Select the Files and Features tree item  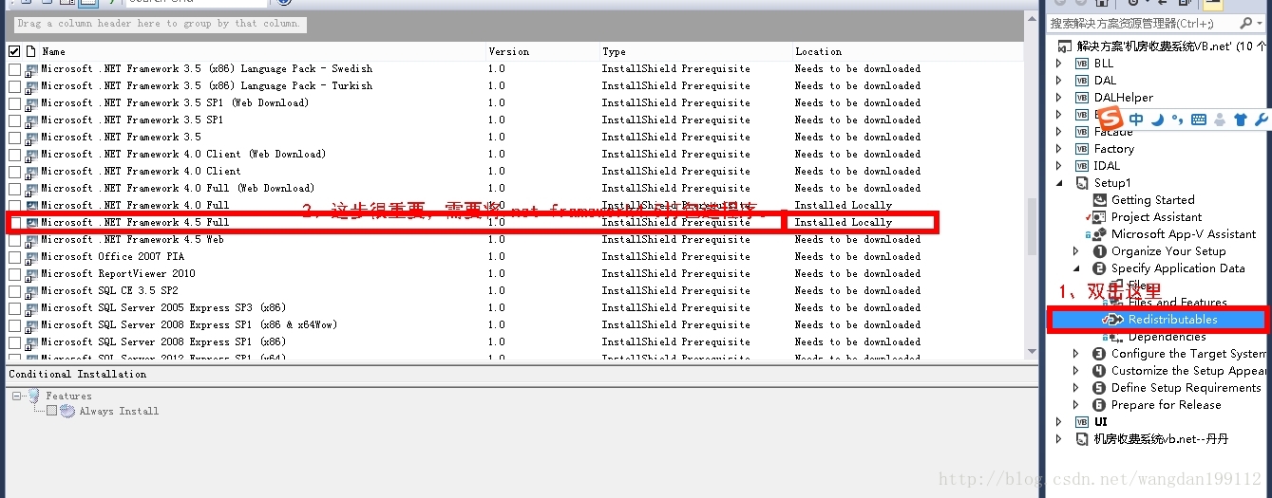click(1177, 303)
